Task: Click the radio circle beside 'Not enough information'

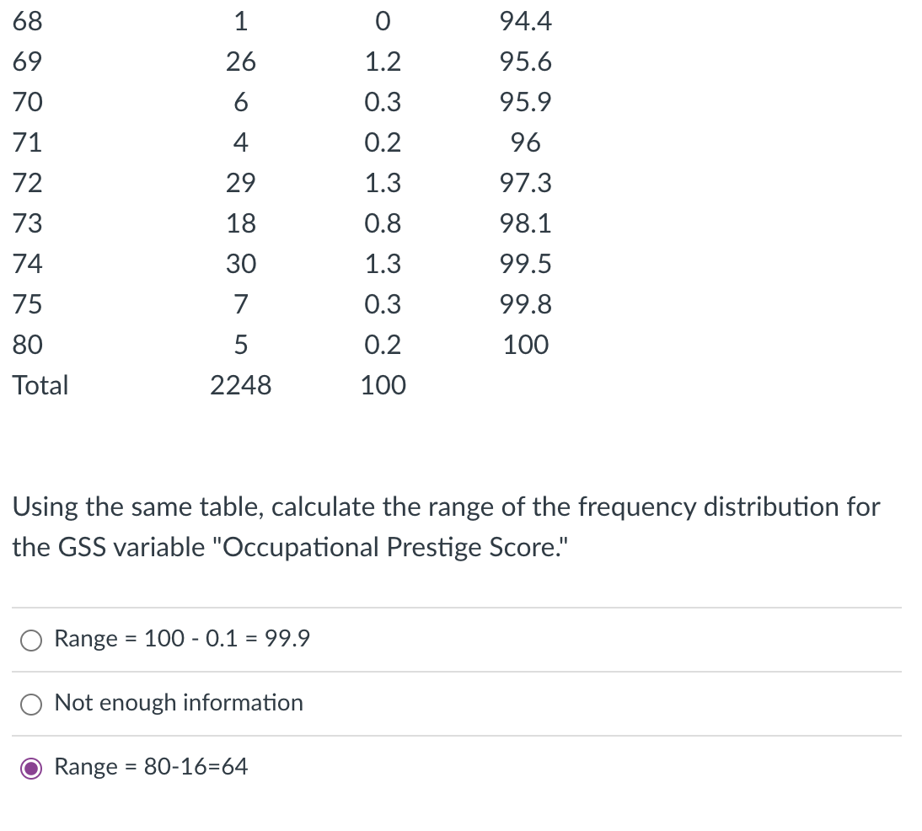Action: pyautogui.click(x=30, y=704)
